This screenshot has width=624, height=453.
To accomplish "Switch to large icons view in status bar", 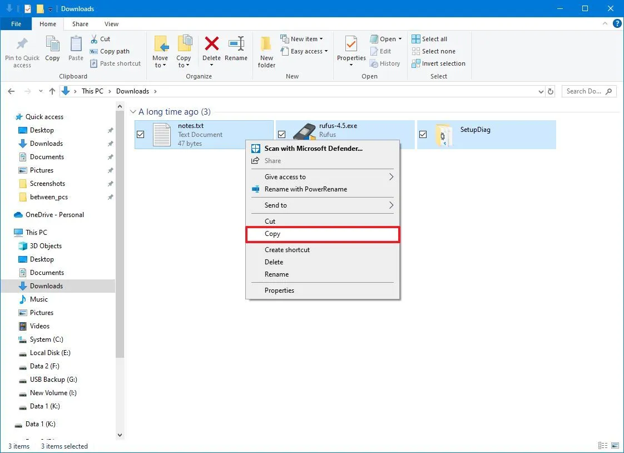I will click(615, 446).
